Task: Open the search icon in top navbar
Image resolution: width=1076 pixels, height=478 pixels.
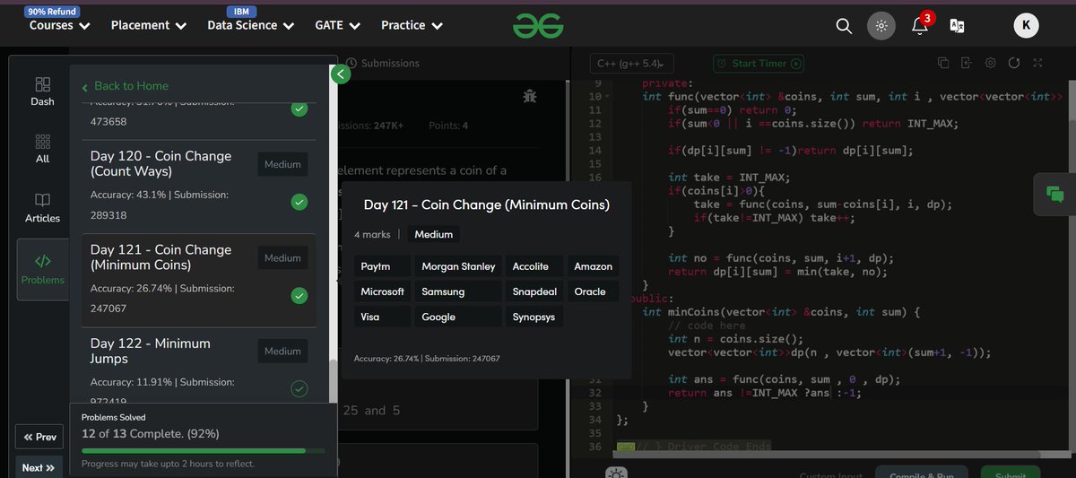Action: pyautogui.click(x=844, y=26)
